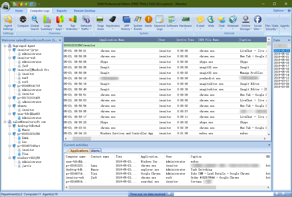Select user Nancy under desktop-kdkc4ad
Viewport: 292px width, 197px height.
[26, 130]
